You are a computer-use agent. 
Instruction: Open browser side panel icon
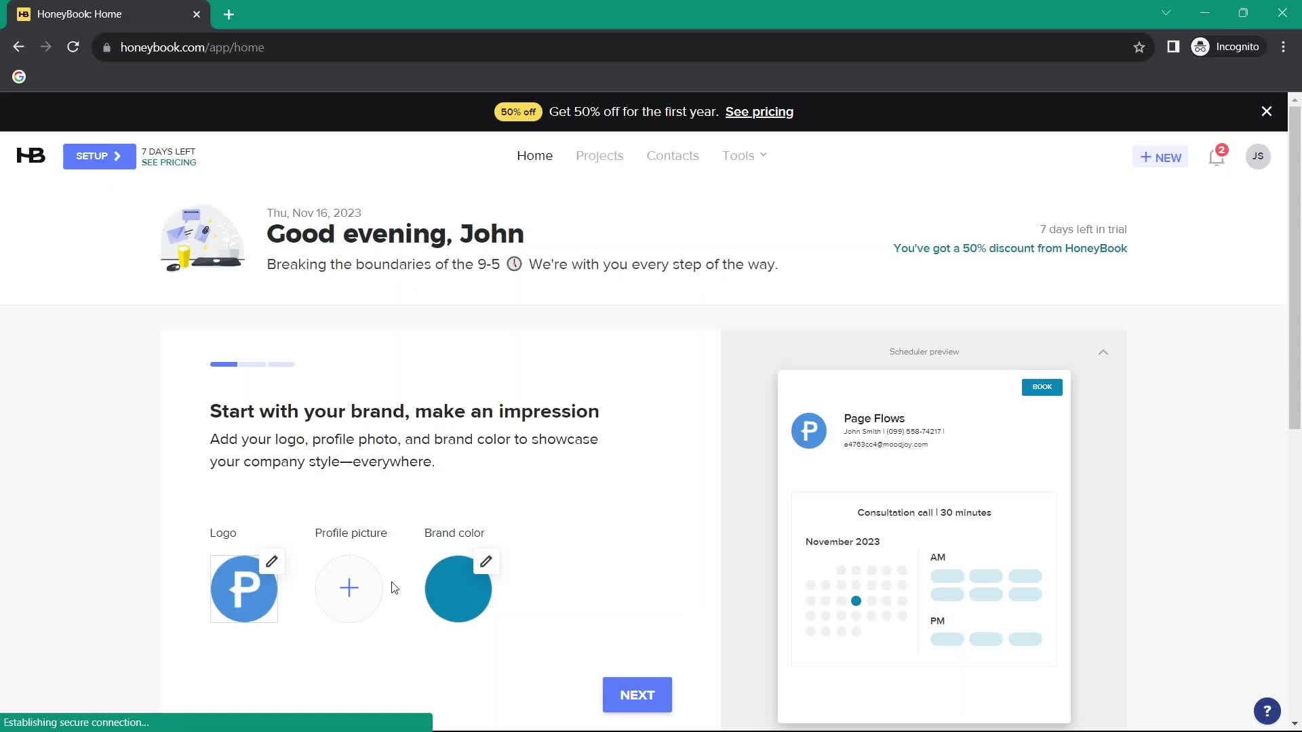1173,47
